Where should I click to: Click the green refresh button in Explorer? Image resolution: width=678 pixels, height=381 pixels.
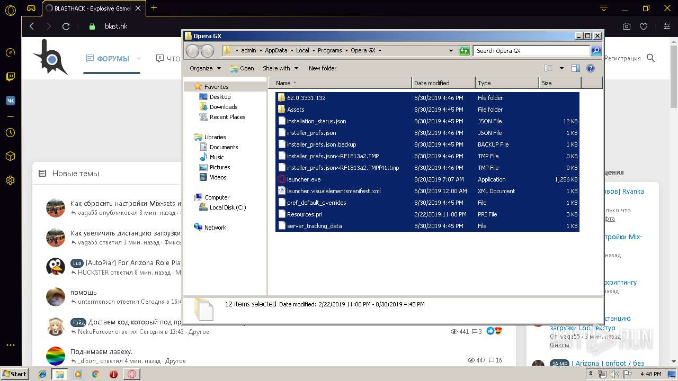coord(464,51)
